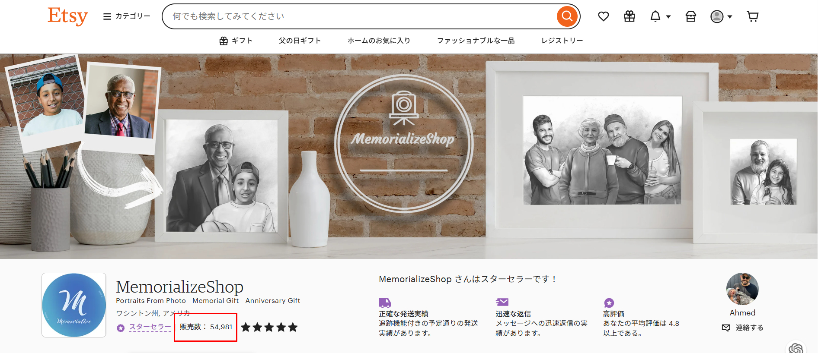Open the shop manager storefront icon
This screenshot has width=818, height=353.
690,16
